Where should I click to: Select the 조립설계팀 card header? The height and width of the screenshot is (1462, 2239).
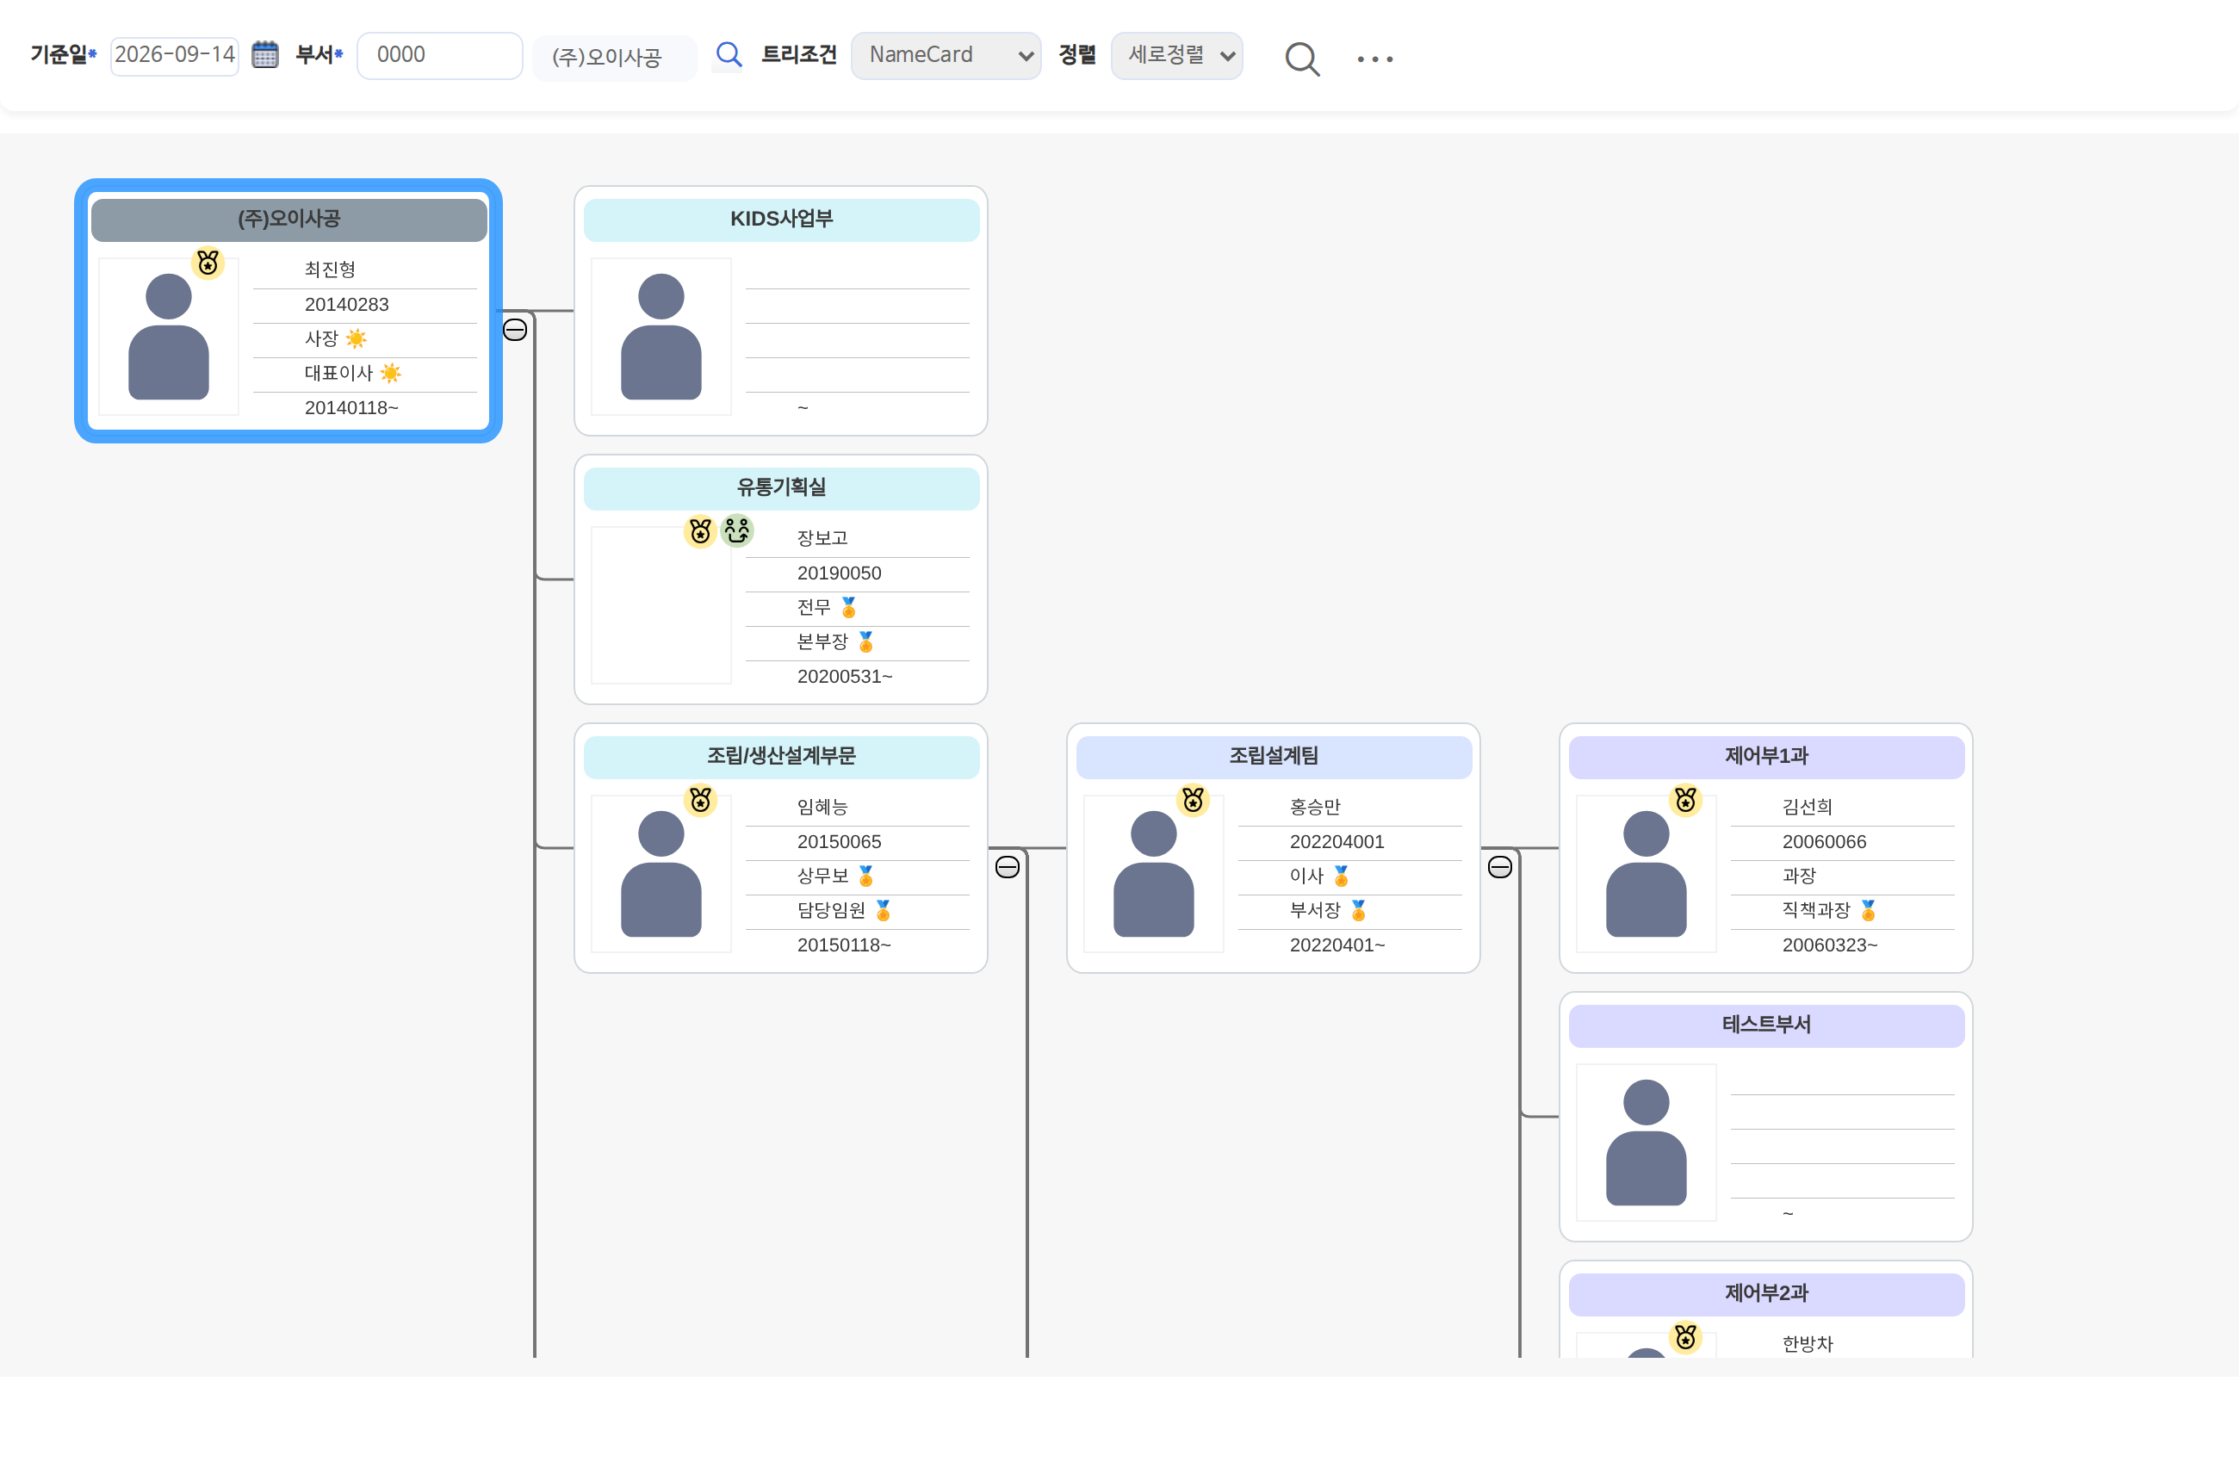(x=1274, y=757)
